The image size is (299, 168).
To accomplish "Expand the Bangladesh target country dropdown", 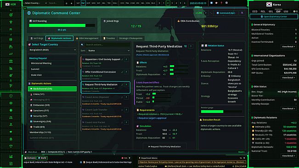I will (52, 50).
